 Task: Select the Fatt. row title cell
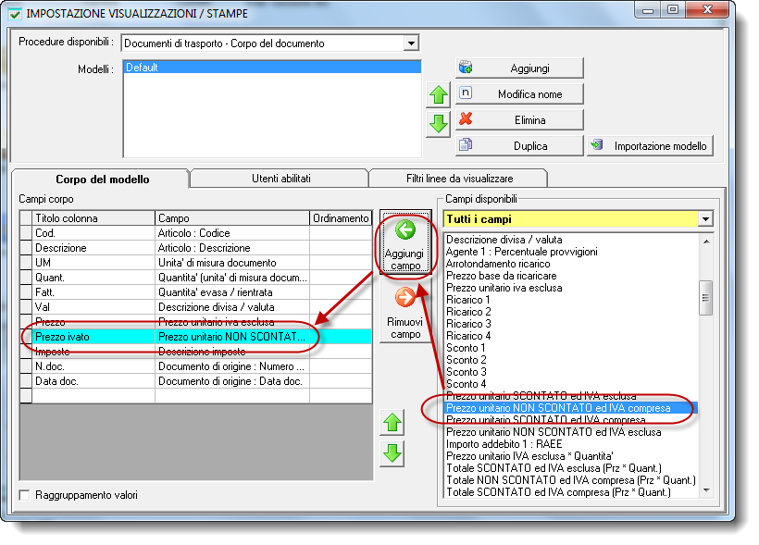click(x=93, y=292)
